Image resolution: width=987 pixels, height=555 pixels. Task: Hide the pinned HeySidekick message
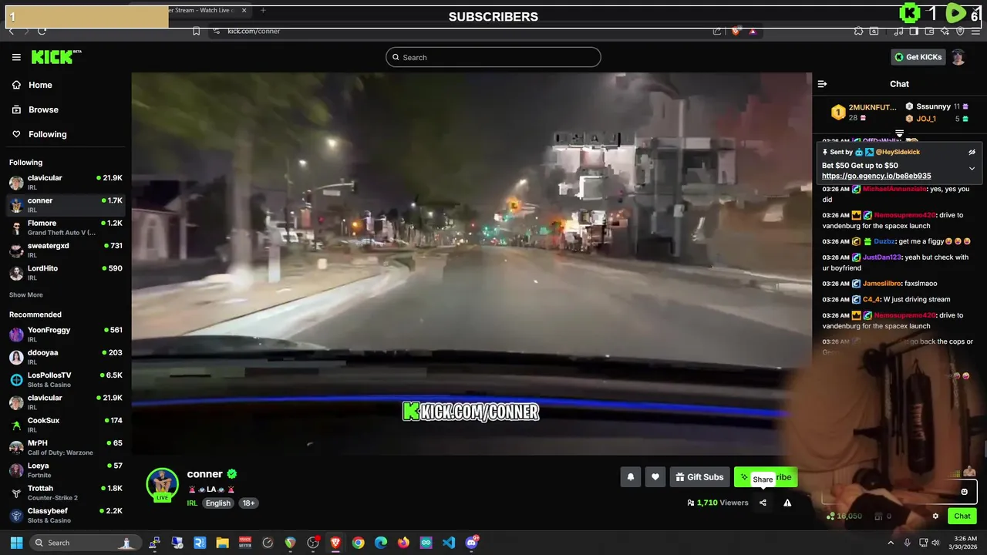click(972, 152)
